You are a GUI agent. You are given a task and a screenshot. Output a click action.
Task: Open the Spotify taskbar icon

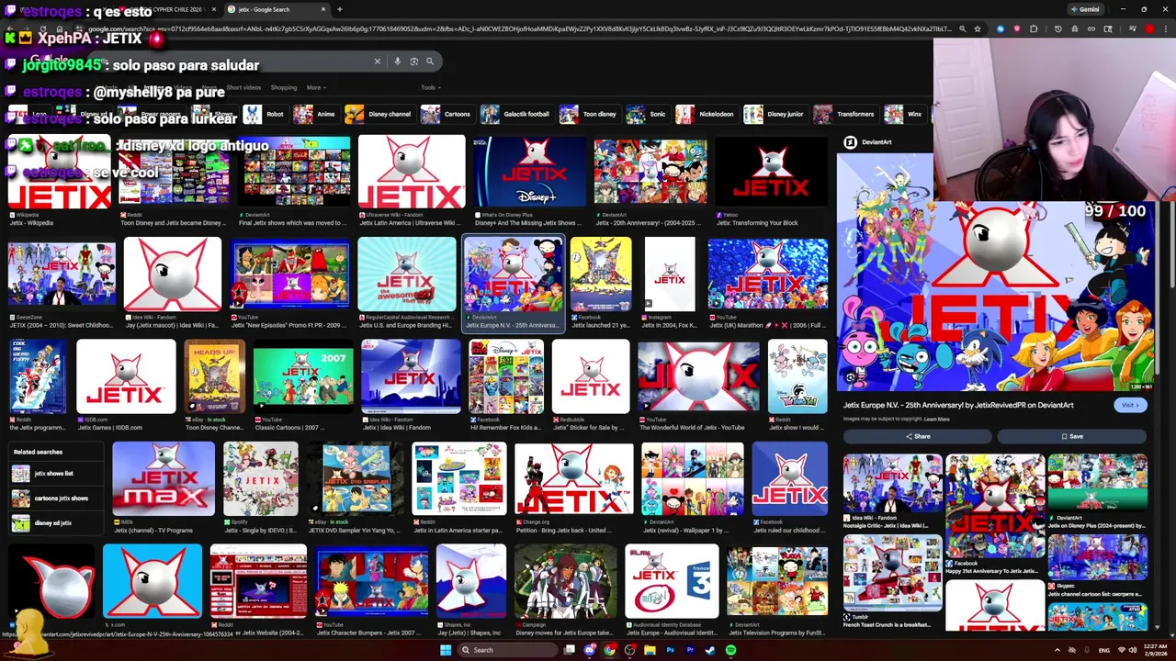[730, 650]
